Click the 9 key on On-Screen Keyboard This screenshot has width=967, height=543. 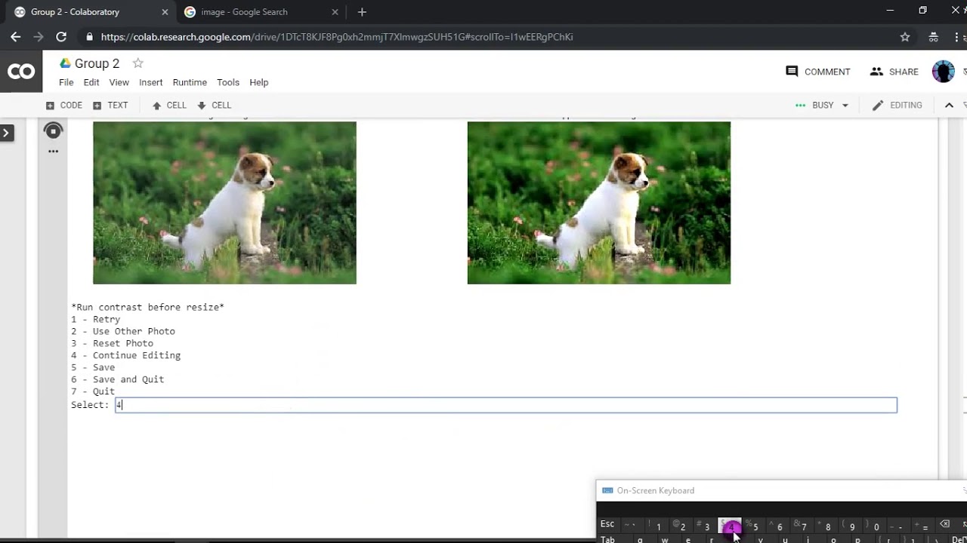click(x=851, y=526)
